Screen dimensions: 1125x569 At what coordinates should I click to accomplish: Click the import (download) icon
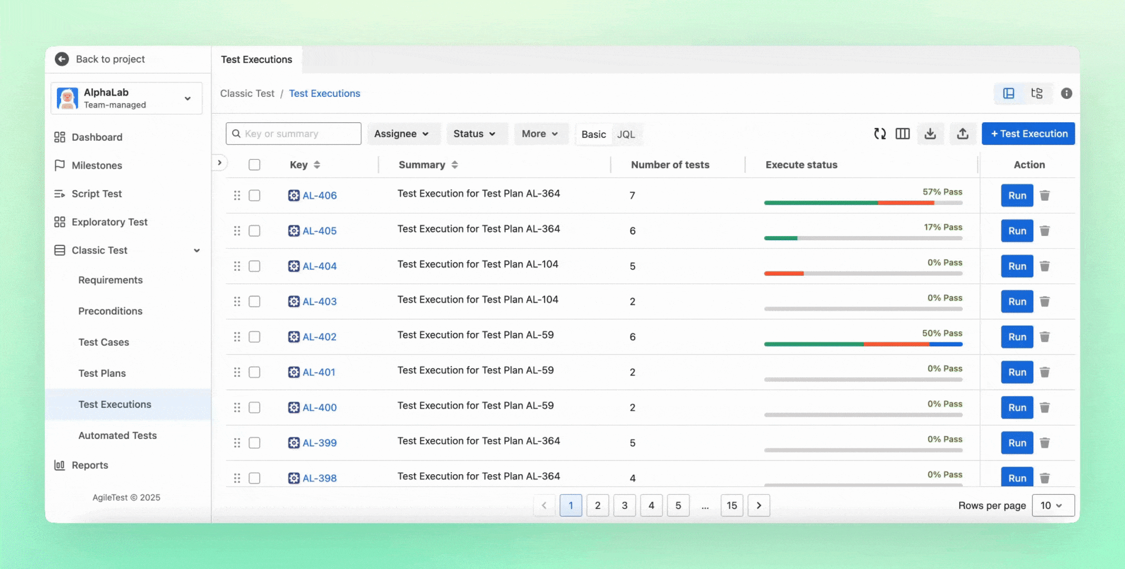pos(931,134)
